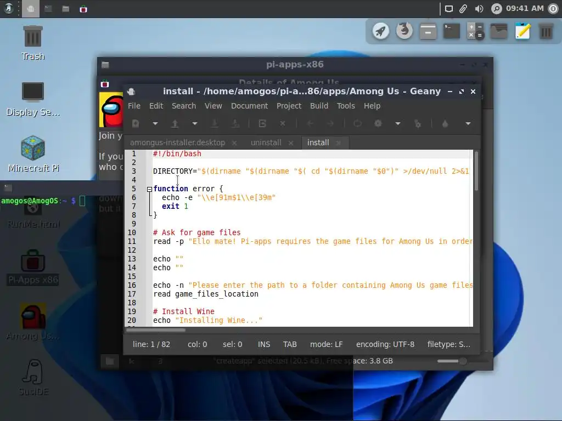This screenshot has width=562, height=421.
Task: Open the calculator from the dock
Action: click(x=475, y=31)
